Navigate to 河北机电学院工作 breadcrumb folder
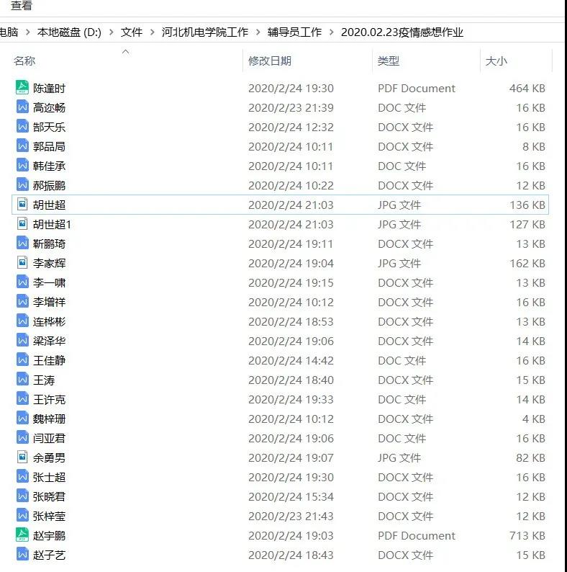The height and width of the screenshot is (572, 567). point(205,32)
